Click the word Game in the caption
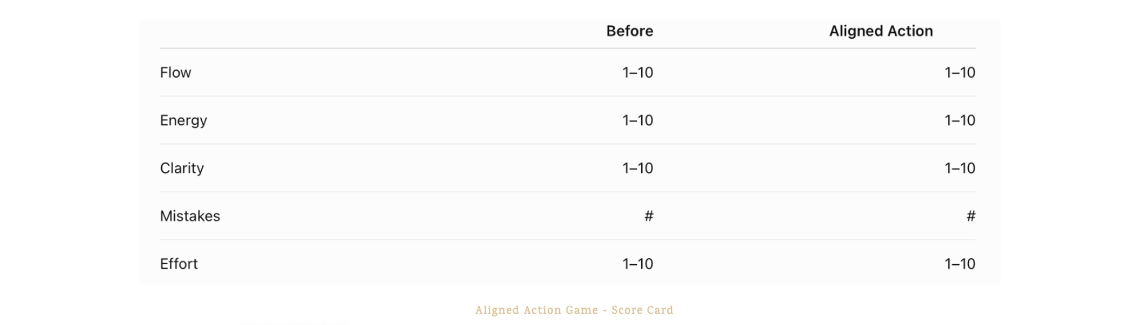This screenshot has width=1124, height=325. click(582, 310)
